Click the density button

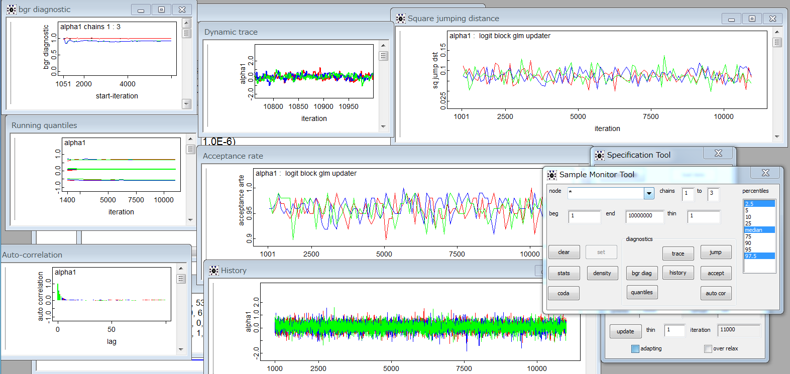click(x=602, y=273)
